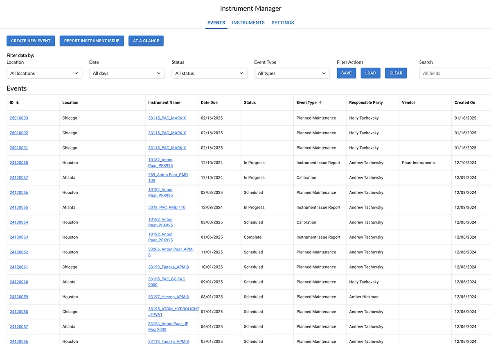Sort by the Instrument Name column header

click(x=164, y=103)
